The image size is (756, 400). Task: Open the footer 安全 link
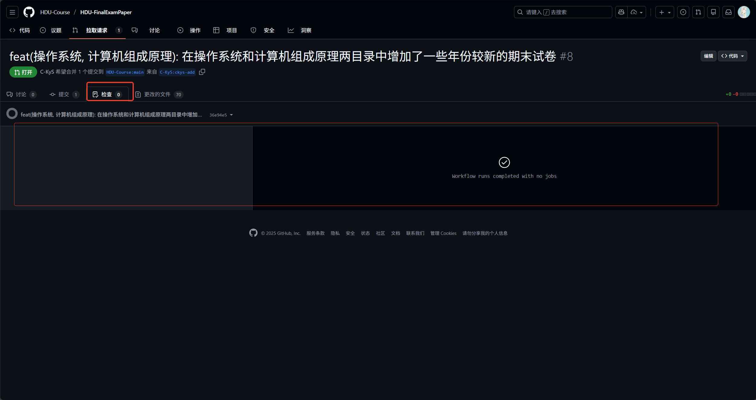click(350, 233)
